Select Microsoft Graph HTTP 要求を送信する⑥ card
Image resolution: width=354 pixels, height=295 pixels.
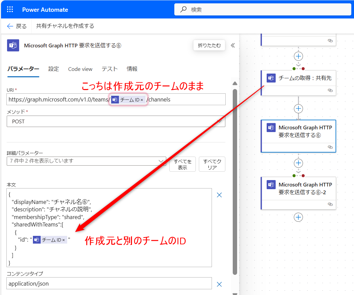tap(298, 136)
